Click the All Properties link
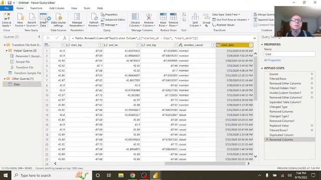Screen dimensions: 321x180 (x=272, y=60)
